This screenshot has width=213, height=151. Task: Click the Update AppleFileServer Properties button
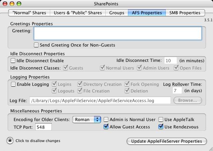pos(166,141)
